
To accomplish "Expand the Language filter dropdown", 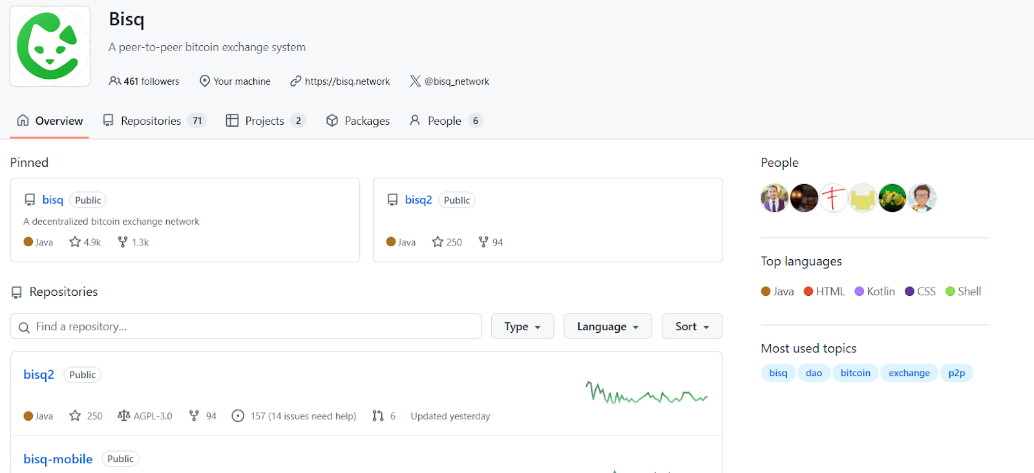I will [607, 326].
